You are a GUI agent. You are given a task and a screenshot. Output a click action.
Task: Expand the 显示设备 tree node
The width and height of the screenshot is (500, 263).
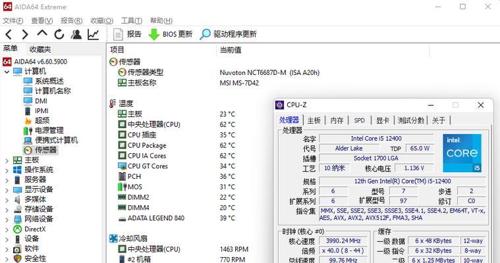pyautogui.click(x=7, y=190)
